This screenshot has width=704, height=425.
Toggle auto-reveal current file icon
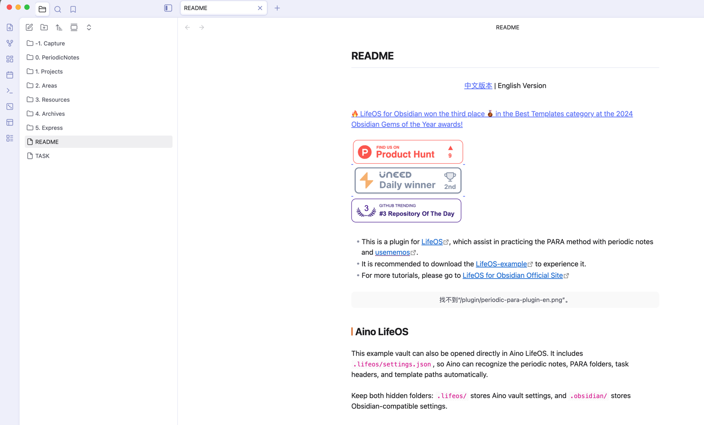pos(74,27)
